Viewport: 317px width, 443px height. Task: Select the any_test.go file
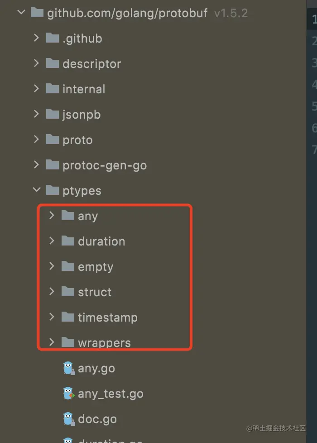tap(111, 394)
